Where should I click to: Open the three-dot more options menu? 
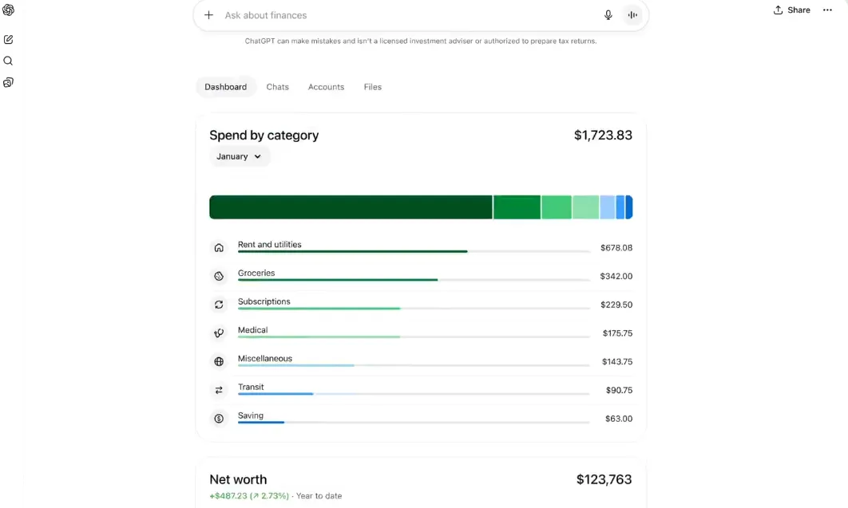[x=827, y=10]
